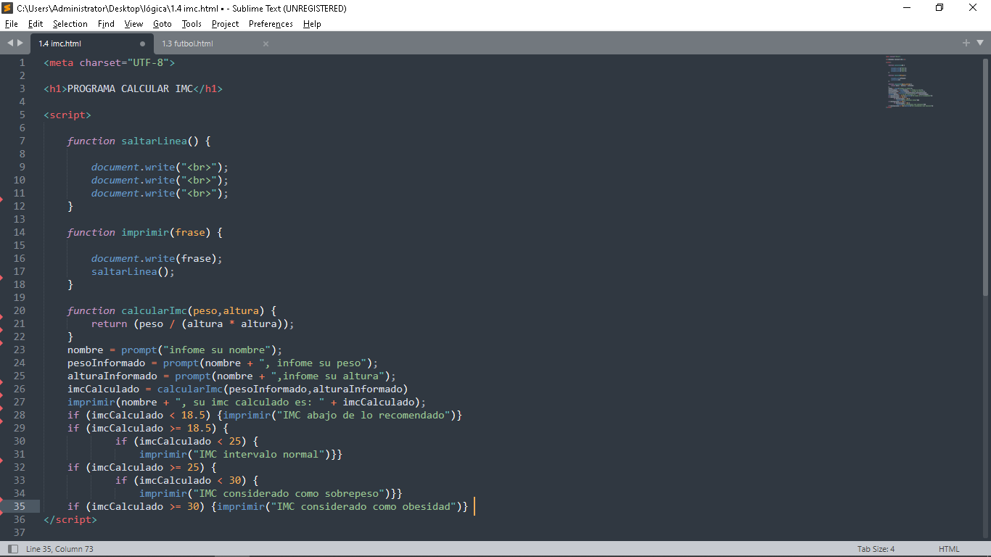Click the saltarLinea() call on line 17
Viewport: 991px width, 557px height.
(x=133, y=271)
